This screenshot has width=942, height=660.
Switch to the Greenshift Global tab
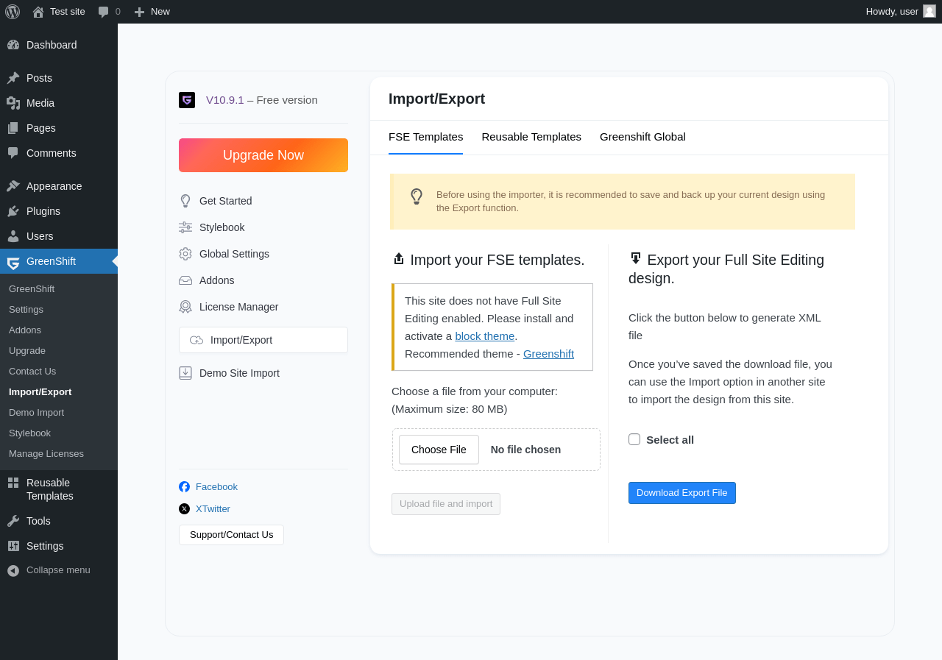click(x=642, y=137)
